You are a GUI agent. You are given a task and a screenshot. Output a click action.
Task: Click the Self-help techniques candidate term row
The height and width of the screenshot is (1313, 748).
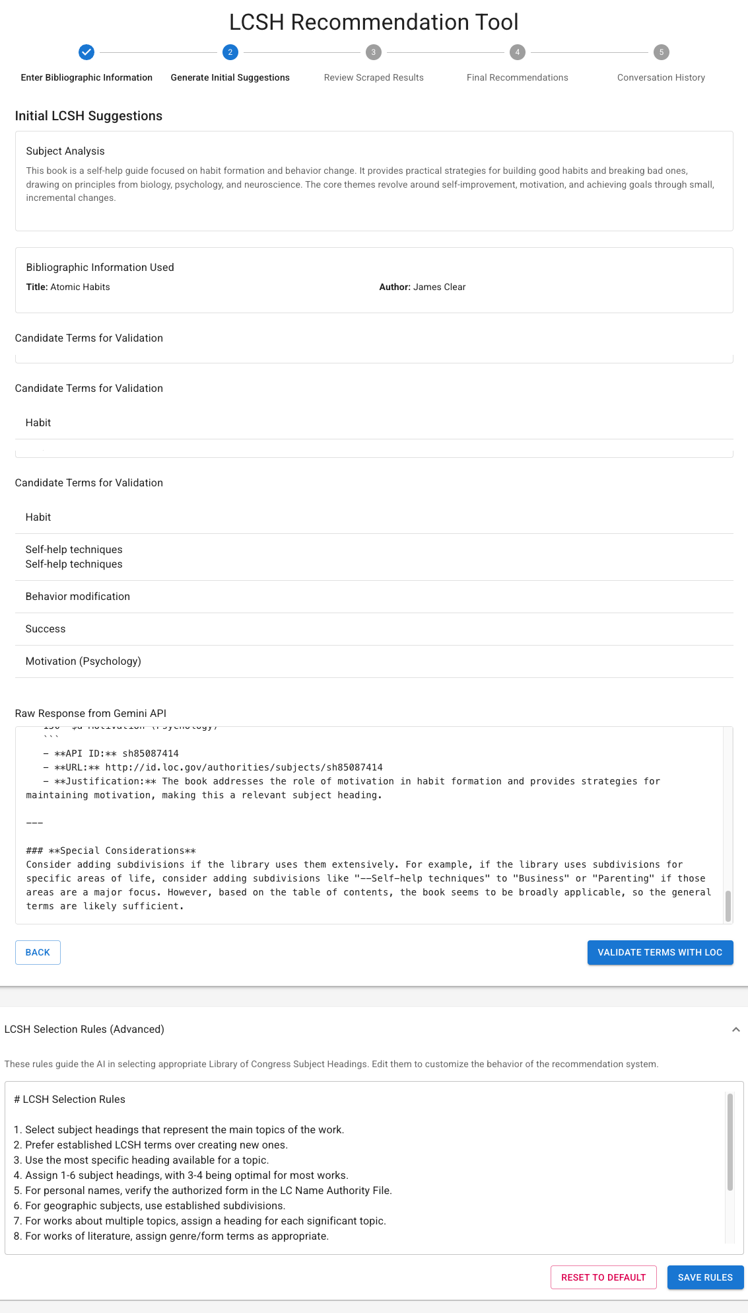coord(374,557)
